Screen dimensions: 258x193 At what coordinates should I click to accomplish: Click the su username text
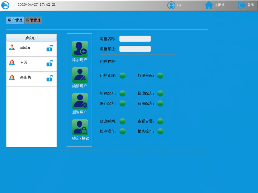179,5
